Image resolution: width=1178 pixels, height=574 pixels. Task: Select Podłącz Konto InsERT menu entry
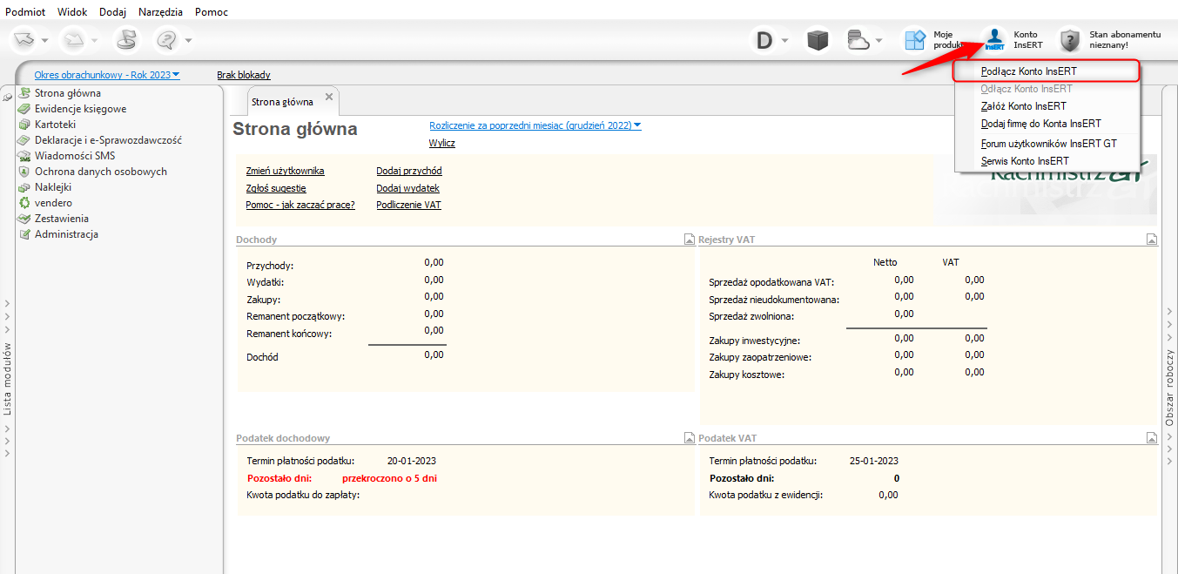1047,71
